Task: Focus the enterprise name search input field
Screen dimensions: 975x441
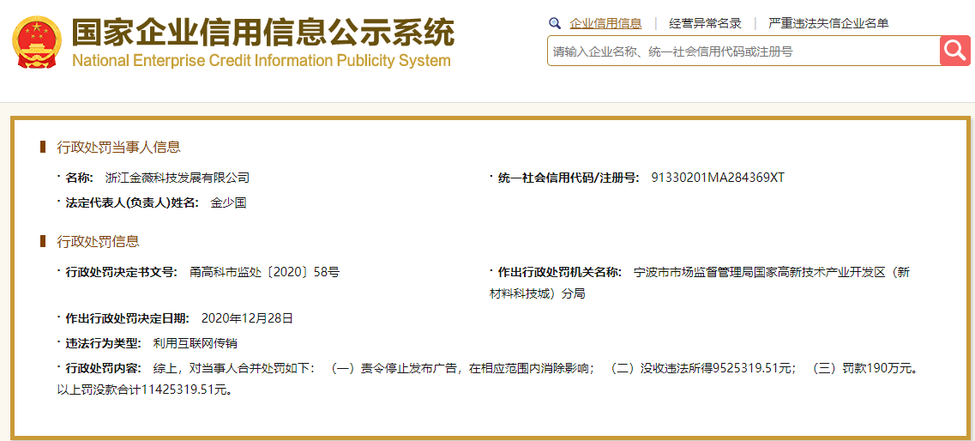Action: pyautogui.click(x=743, y=51)
